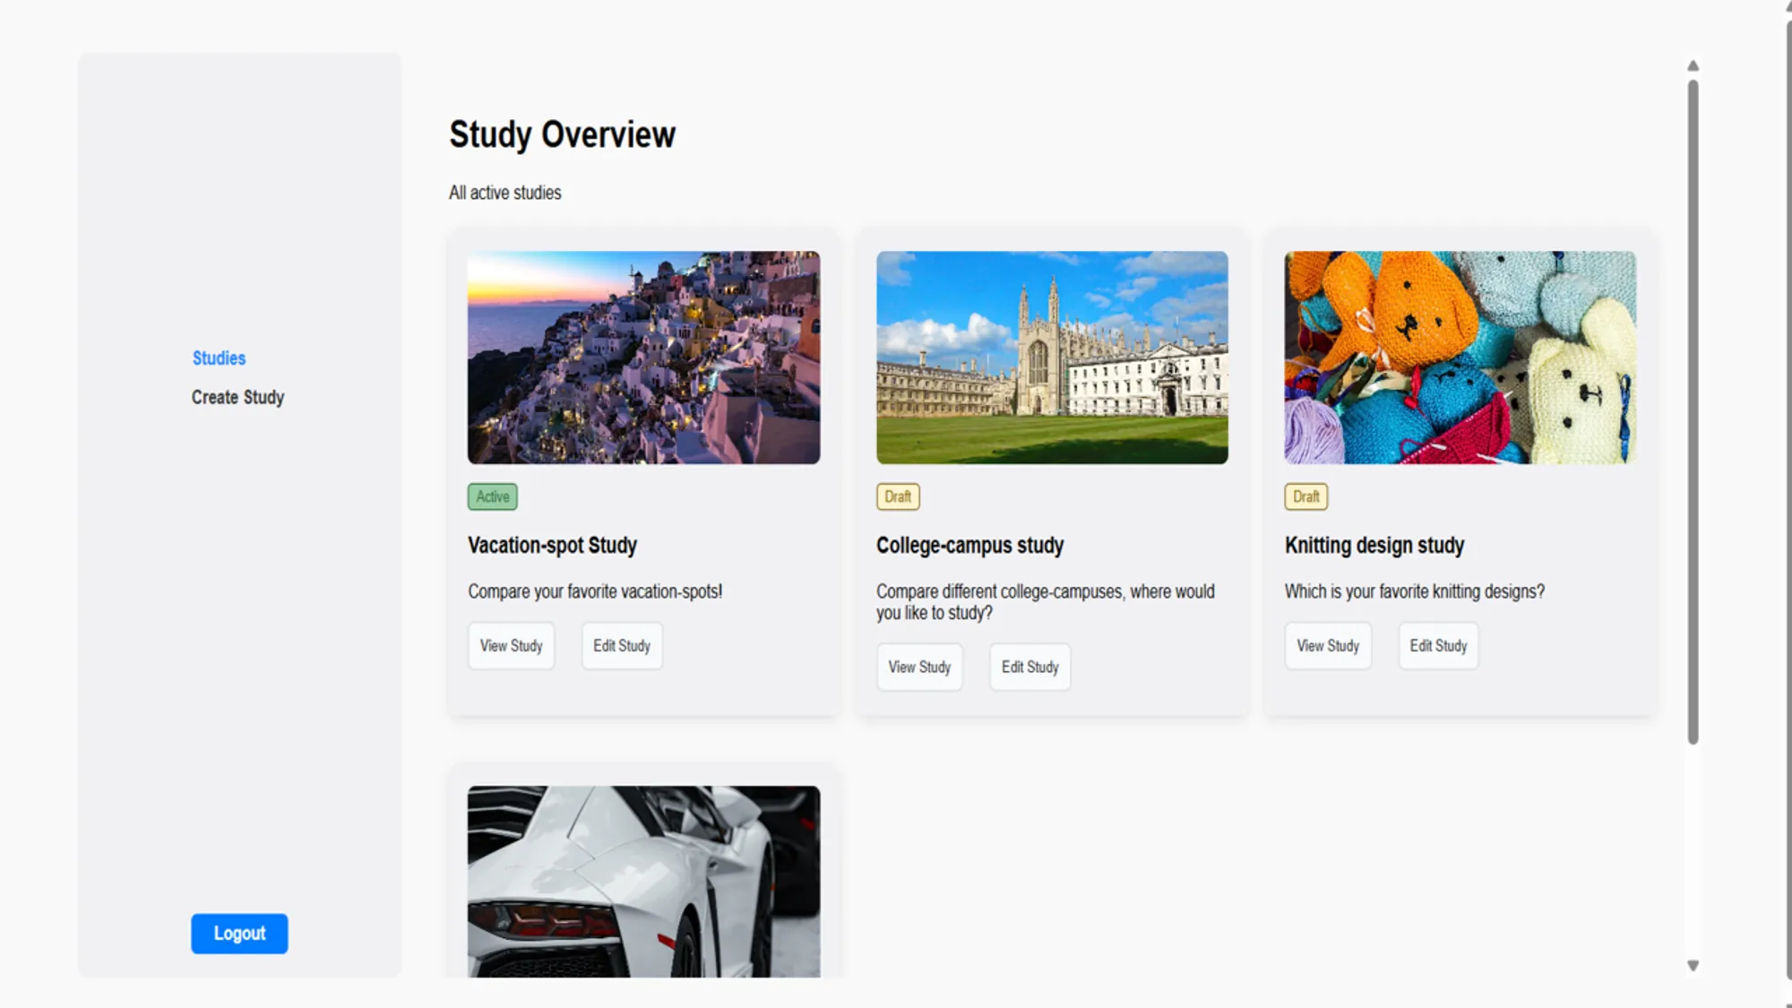Edit the College-campus study
The height and width of the screenshot is (1008, 1792).
click(x=1030, y=668)
